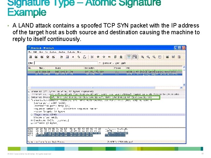Edit capture filters toolbar icon
This screenshot has height=158, width=211.
click(x=167, y=57)
